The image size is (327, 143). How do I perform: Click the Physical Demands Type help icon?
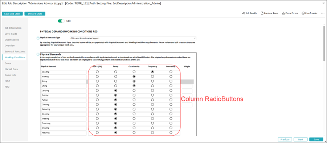tap(38, 38)
